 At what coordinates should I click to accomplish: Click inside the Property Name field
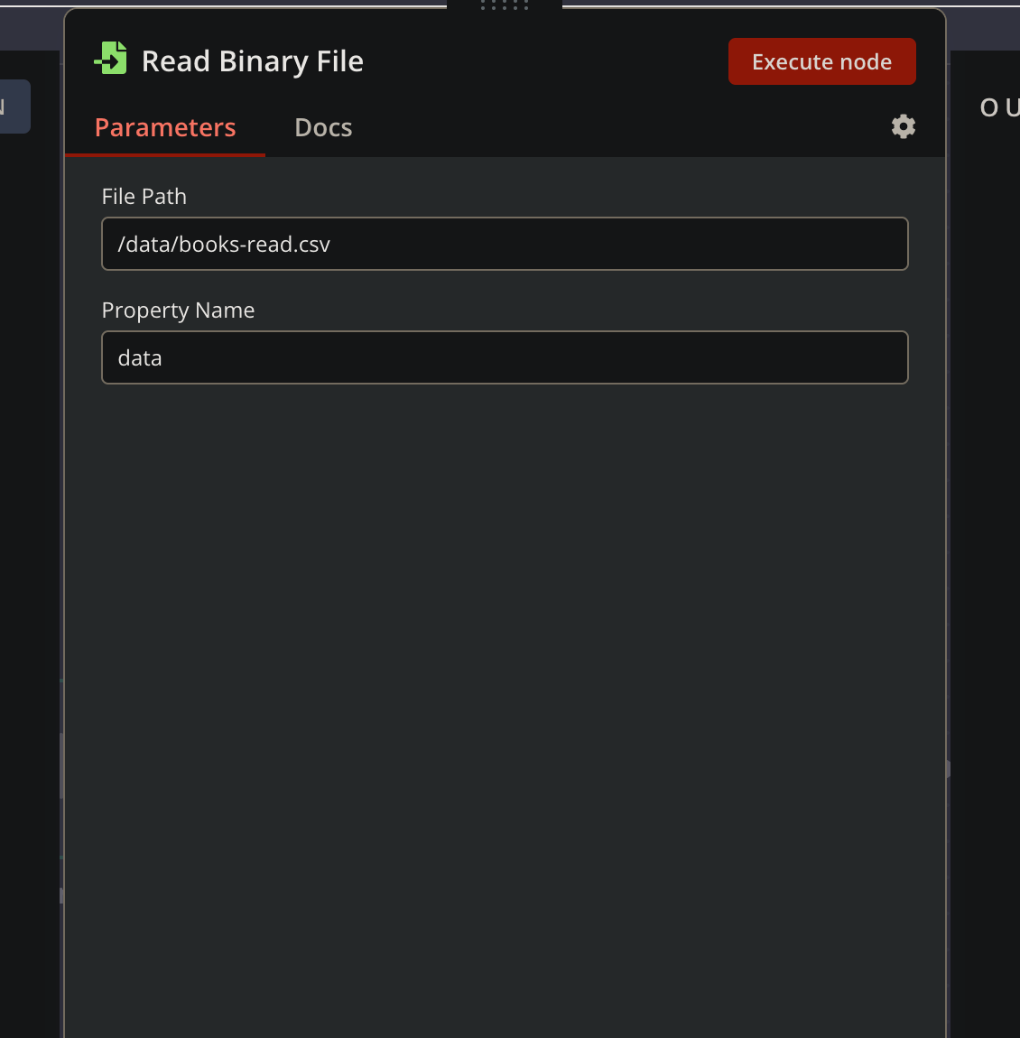click(504, 357)
